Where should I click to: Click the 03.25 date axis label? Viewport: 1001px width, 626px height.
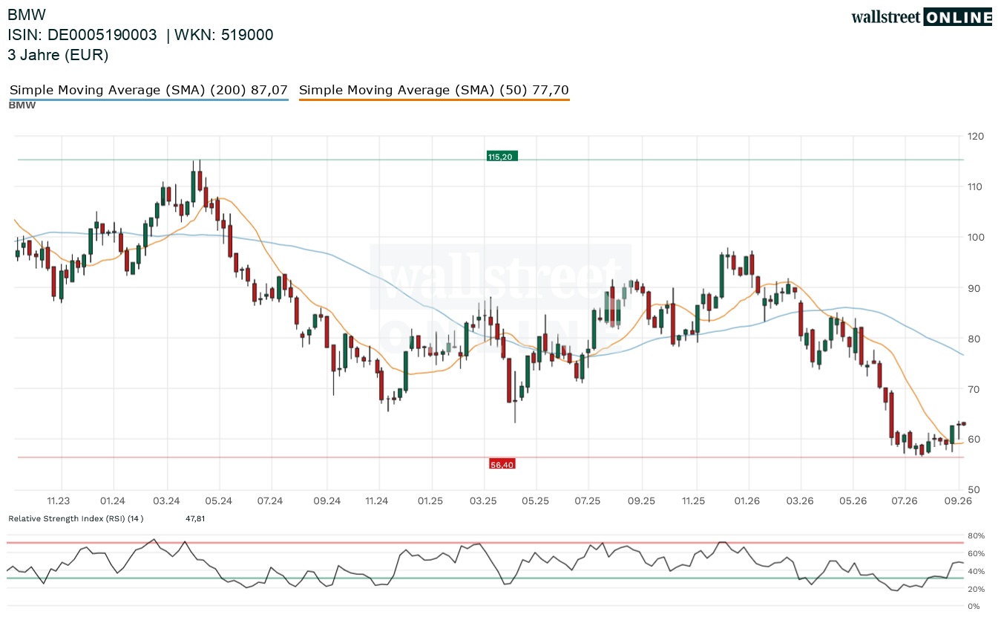tap(483, 501)
